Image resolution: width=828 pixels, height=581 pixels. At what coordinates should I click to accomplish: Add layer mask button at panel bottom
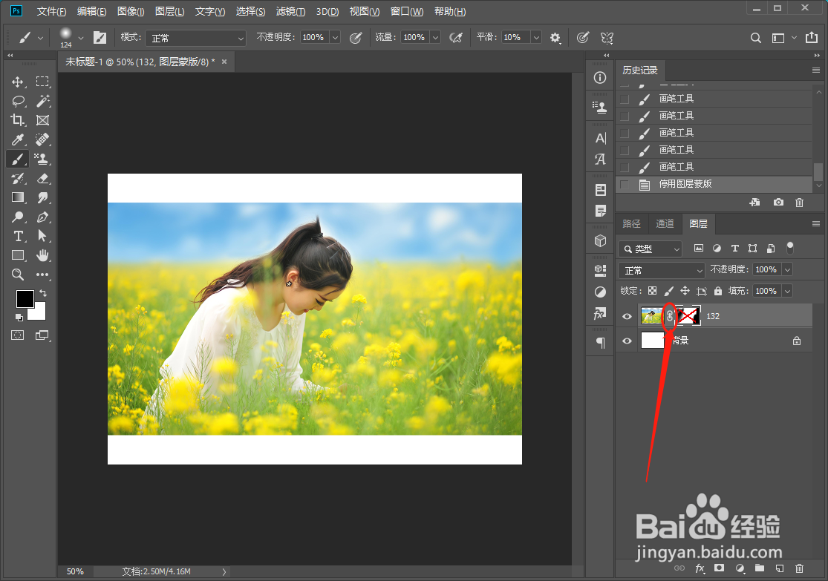(720, 568)
